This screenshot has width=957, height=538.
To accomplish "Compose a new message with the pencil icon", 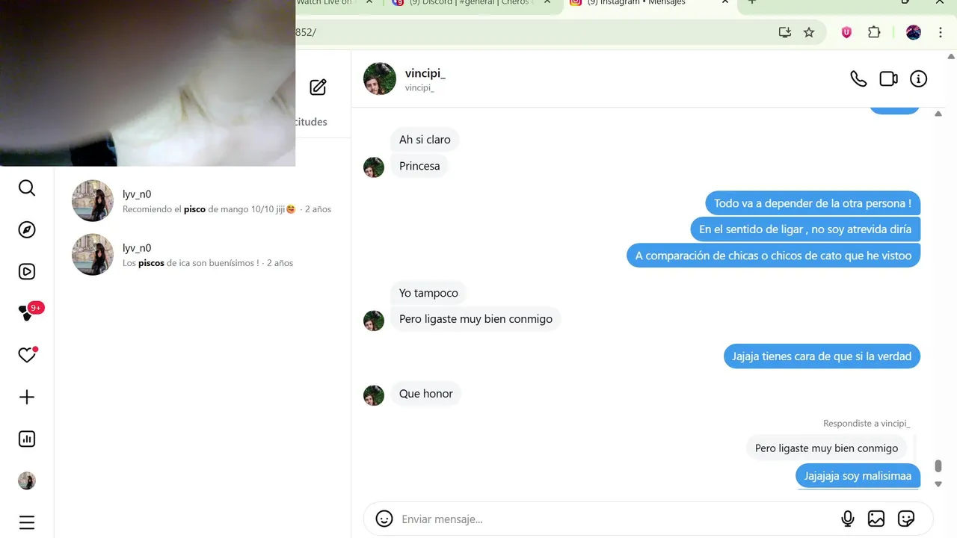I will [x=318, y=87].
